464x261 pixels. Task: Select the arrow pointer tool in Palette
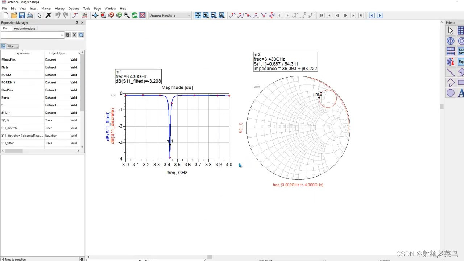[450, 31]
